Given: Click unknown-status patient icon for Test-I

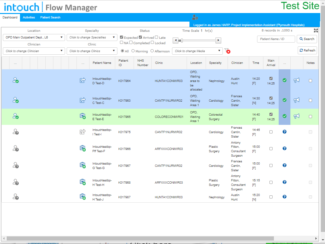Looking at the screenshot, I should (16, 132).
